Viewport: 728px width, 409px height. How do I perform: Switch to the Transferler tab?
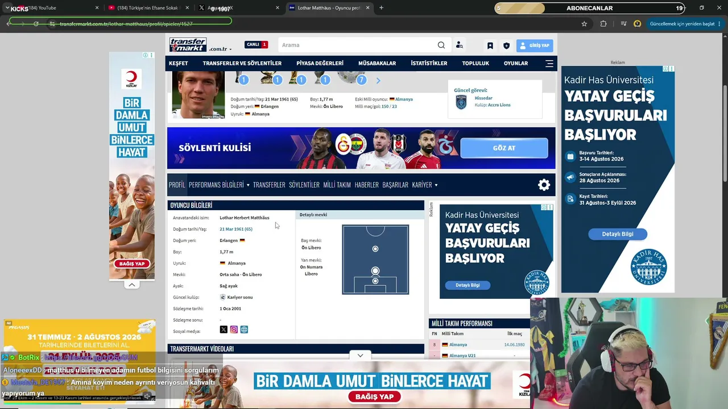pos(269,185)
